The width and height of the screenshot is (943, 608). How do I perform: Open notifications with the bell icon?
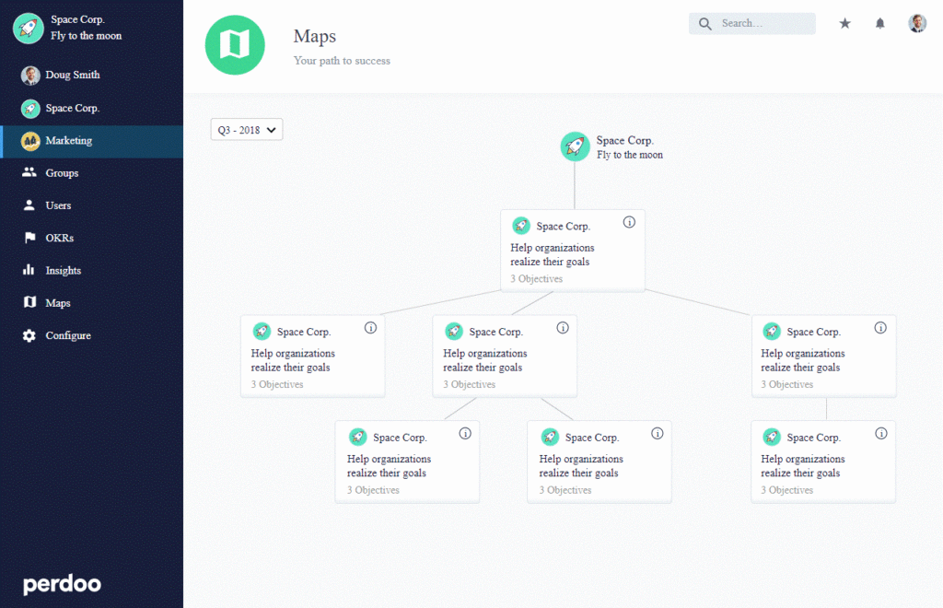879,23
